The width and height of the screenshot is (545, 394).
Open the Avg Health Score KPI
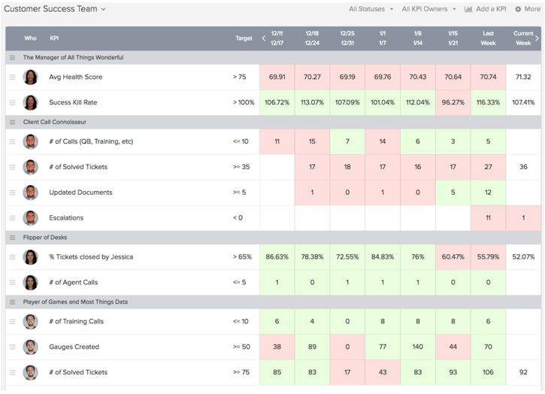[76, 77]
